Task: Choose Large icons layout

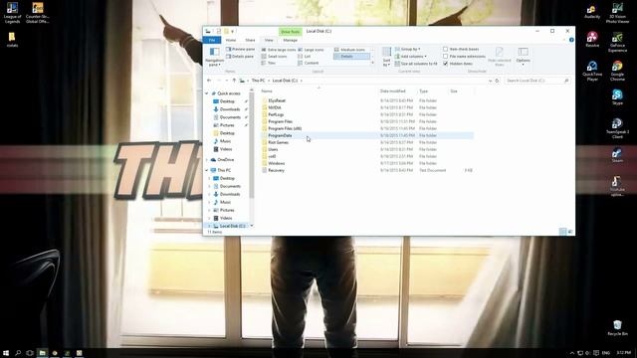Action: 311,50
